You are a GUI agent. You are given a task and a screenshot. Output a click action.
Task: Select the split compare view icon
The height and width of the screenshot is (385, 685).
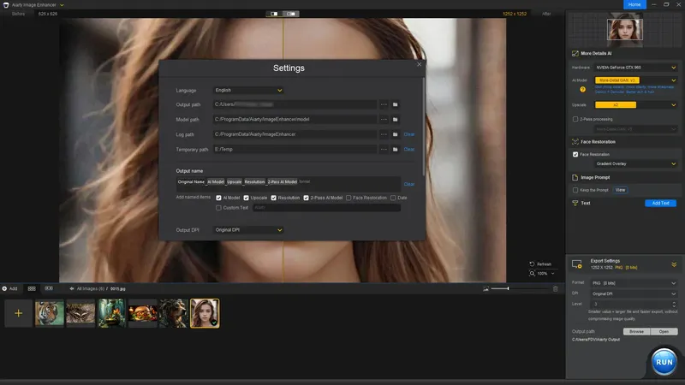(274, 14)
